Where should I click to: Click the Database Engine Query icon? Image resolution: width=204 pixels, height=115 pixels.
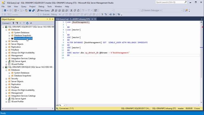tap(53, 11)
